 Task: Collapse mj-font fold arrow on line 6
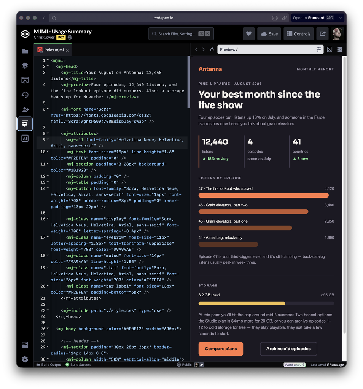pyautogui.click(x=48, y=109)
